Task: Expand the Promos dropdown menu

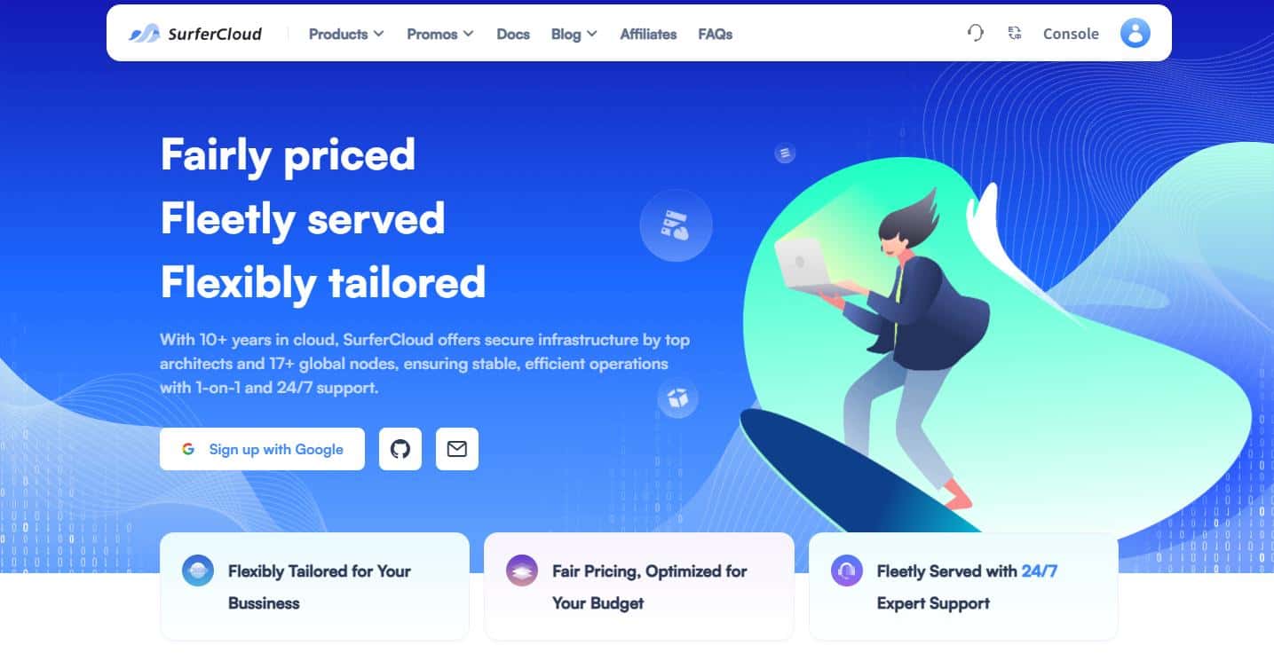Action: click(x=440, y=34)
